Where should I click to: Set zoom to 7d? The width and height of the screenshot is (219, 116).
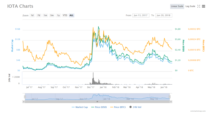(39, 16)
